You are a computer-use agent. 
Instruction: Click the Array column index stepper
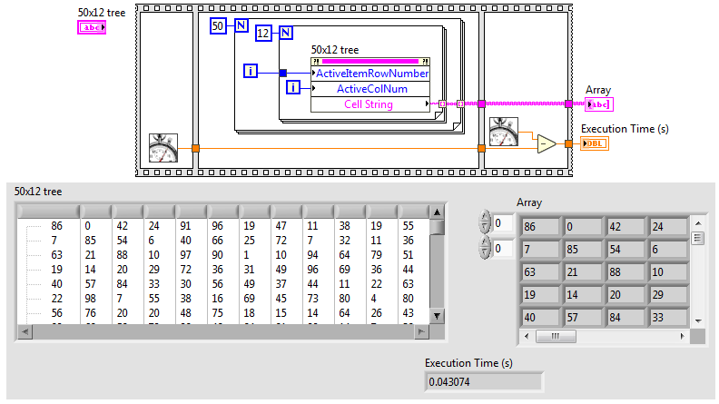click(x=485, y=248)
